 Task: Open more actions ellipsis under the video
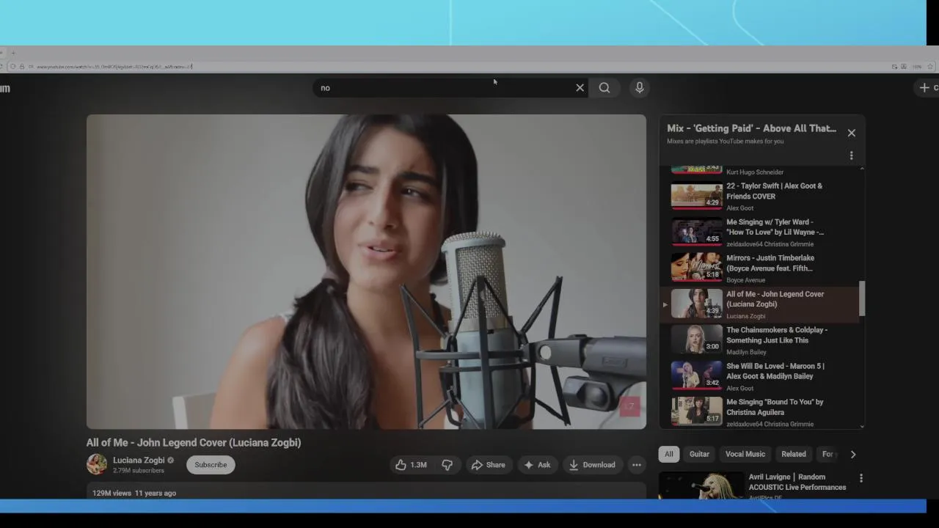(637, 465)
